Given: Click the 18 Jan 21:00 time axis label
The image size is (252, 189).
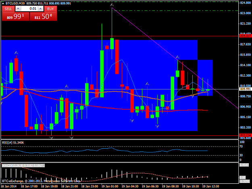Looking at the screenshot, I should click(69, 186).
